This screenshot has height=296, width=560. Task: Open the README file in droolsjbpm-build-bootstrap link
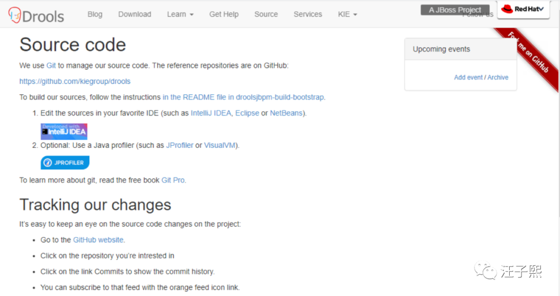pos(244,97)
